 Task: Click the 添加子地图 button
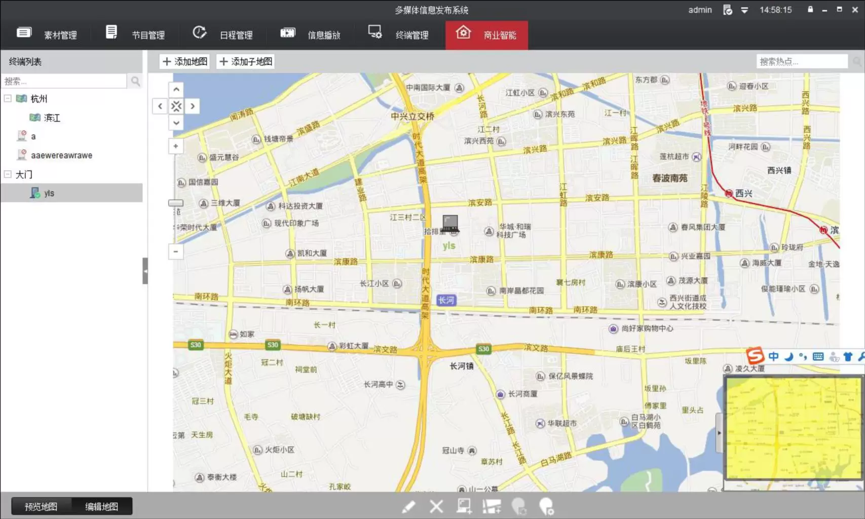(x=246, y=62)
